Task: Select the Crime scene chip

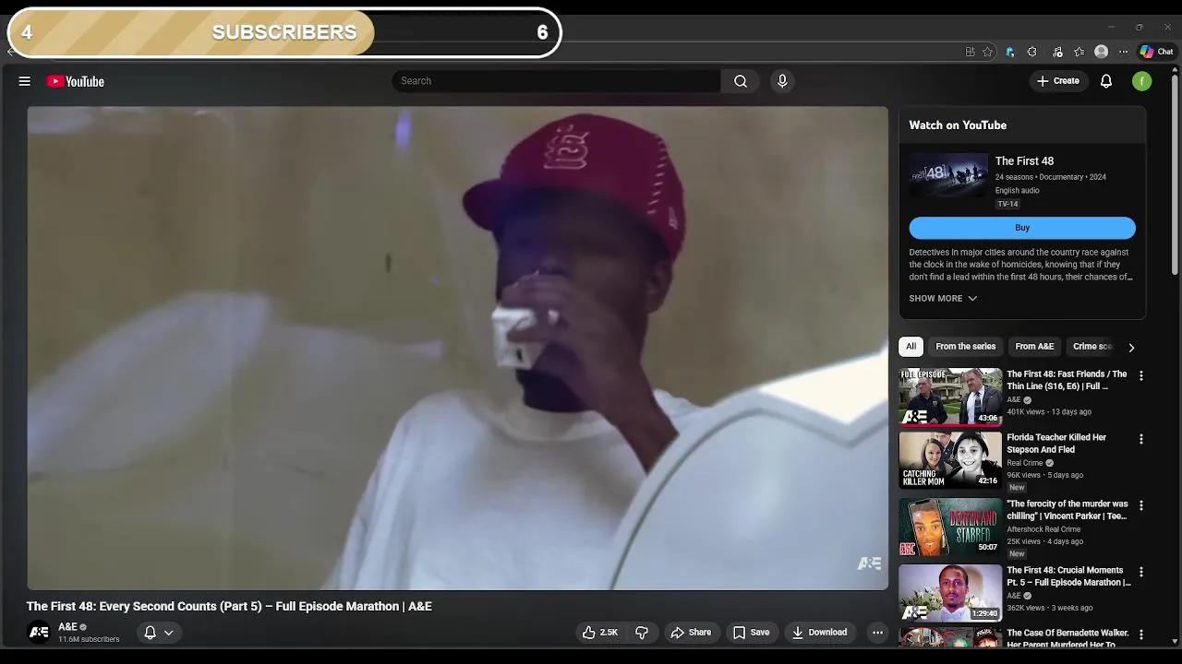Action: pyautogui.click(x=1093, y=347)
